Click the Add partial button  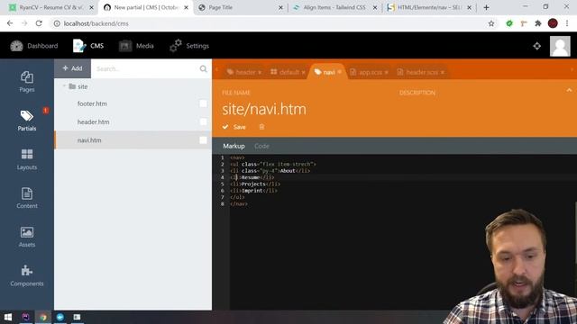point(72,68)
